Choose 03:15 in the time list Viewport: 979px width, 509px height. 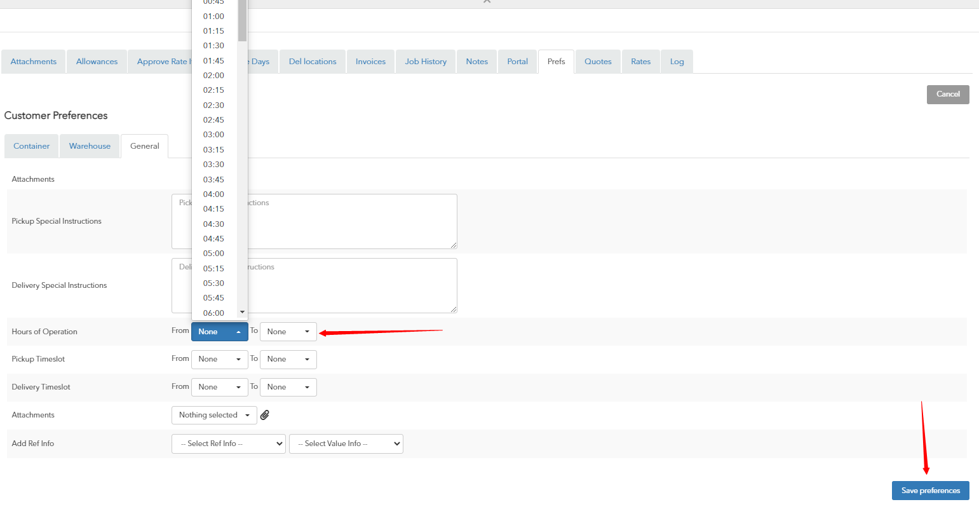(x=215, y=150)
